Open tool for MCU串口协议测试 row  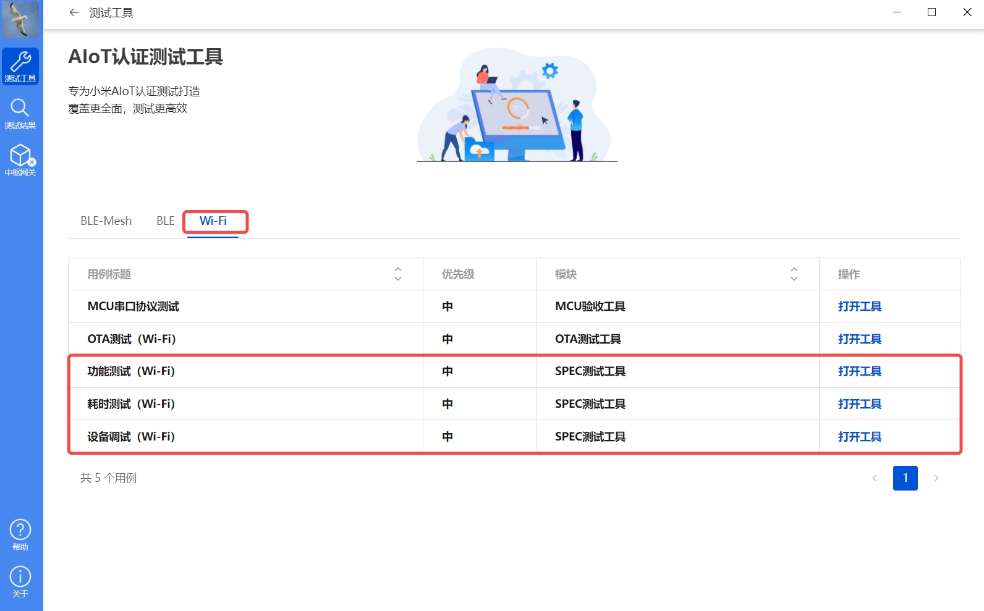[x=860, y=306]
